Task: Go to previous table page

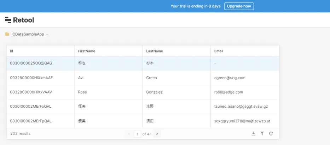Action: tap(129, 134)
